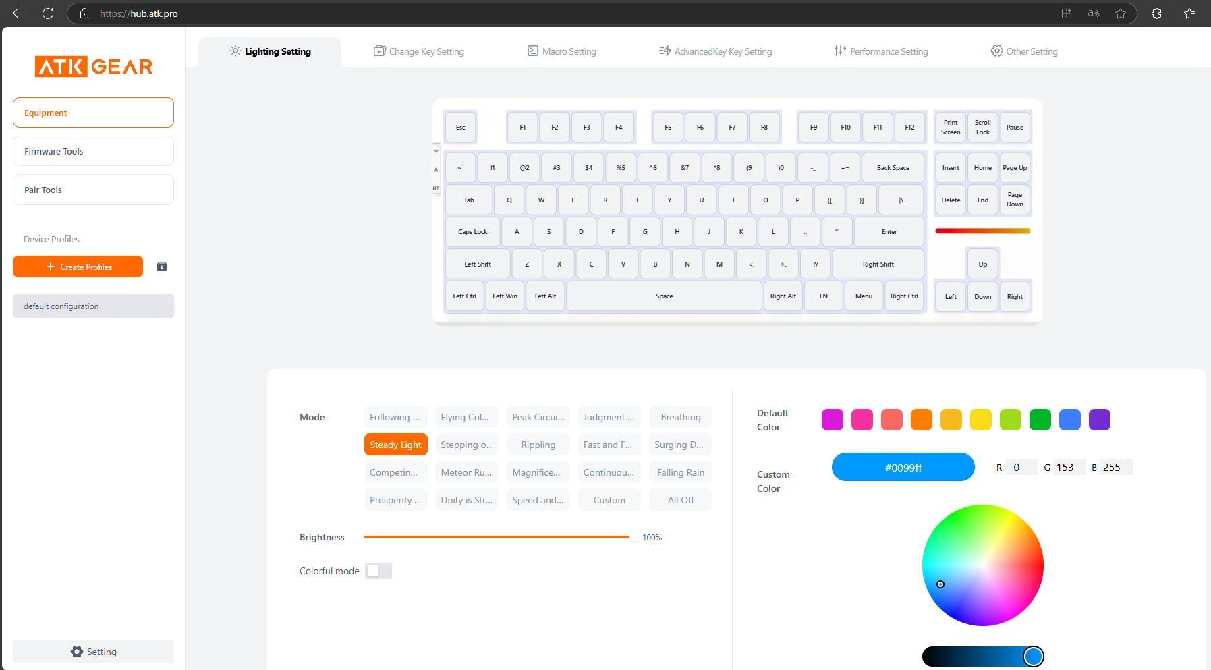Click the browser refresh icon
1211x670 pixels.
point(48,13)
